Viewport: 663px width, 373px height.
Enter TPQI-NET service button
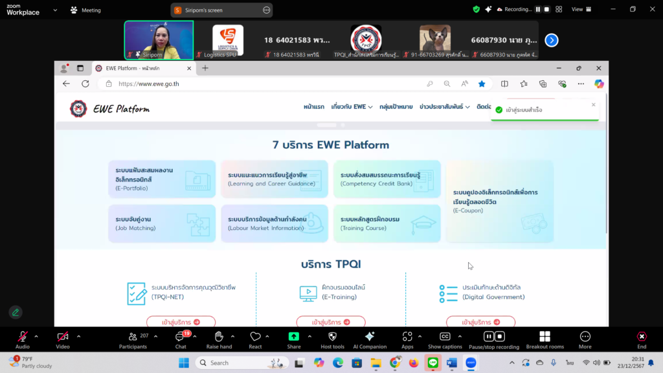pos(181,322)
